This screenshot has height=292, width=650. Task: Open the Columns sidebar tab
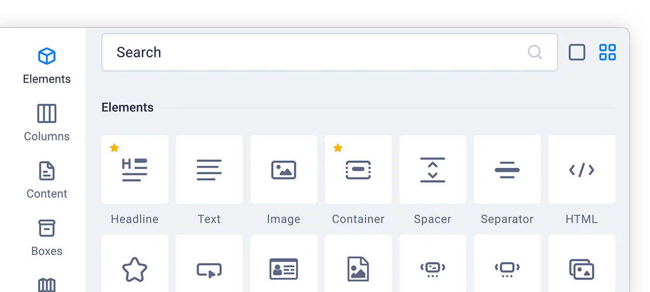47,123
